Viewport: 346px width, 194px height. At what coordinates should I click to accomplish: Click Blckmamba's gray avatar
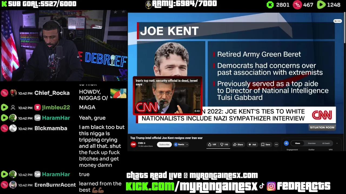click(x=13, y=129)
